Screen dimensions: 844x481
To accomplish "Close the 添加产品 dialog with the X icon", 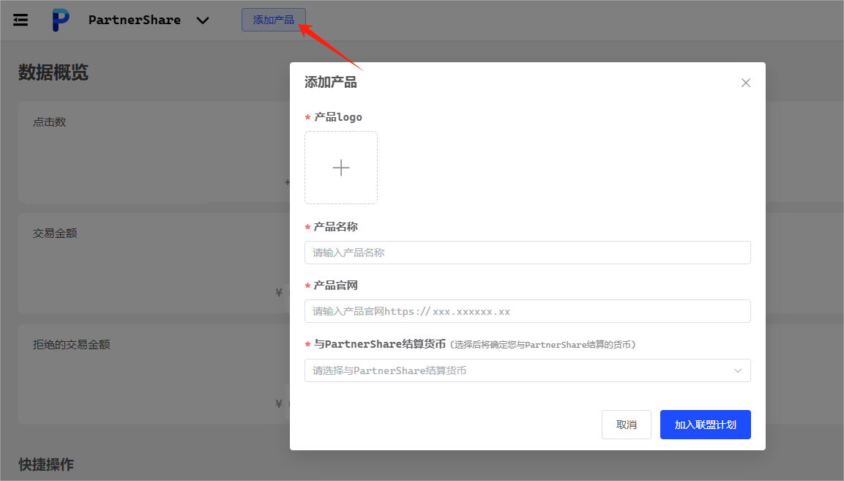I will [x=745, y=83].
